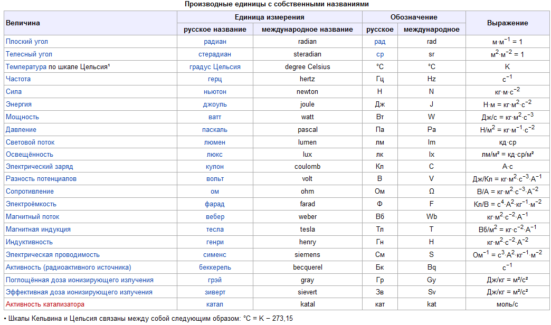
Task: Open the red Активность катализатора link
Action: (x=45, y=304)
